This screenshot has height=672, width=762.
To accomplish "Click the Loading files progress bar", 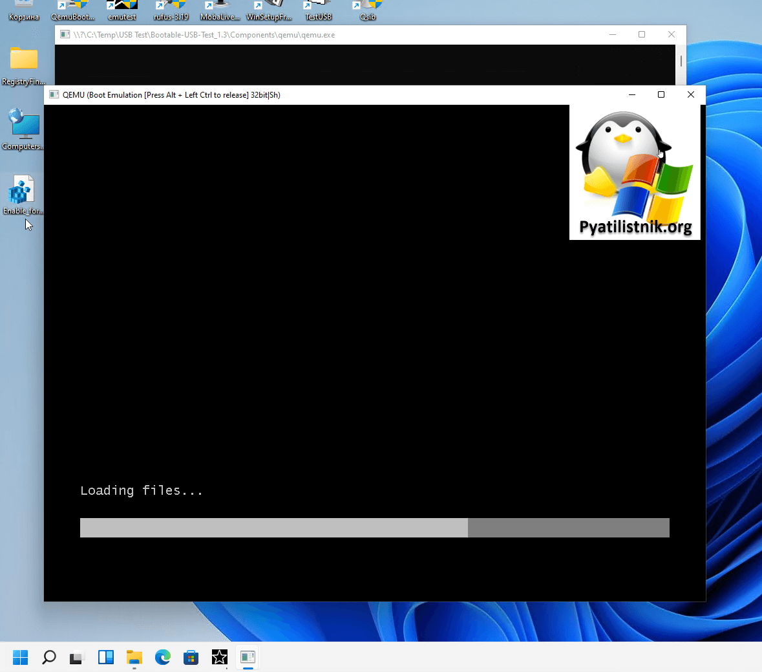I will (x=374, y=527).
